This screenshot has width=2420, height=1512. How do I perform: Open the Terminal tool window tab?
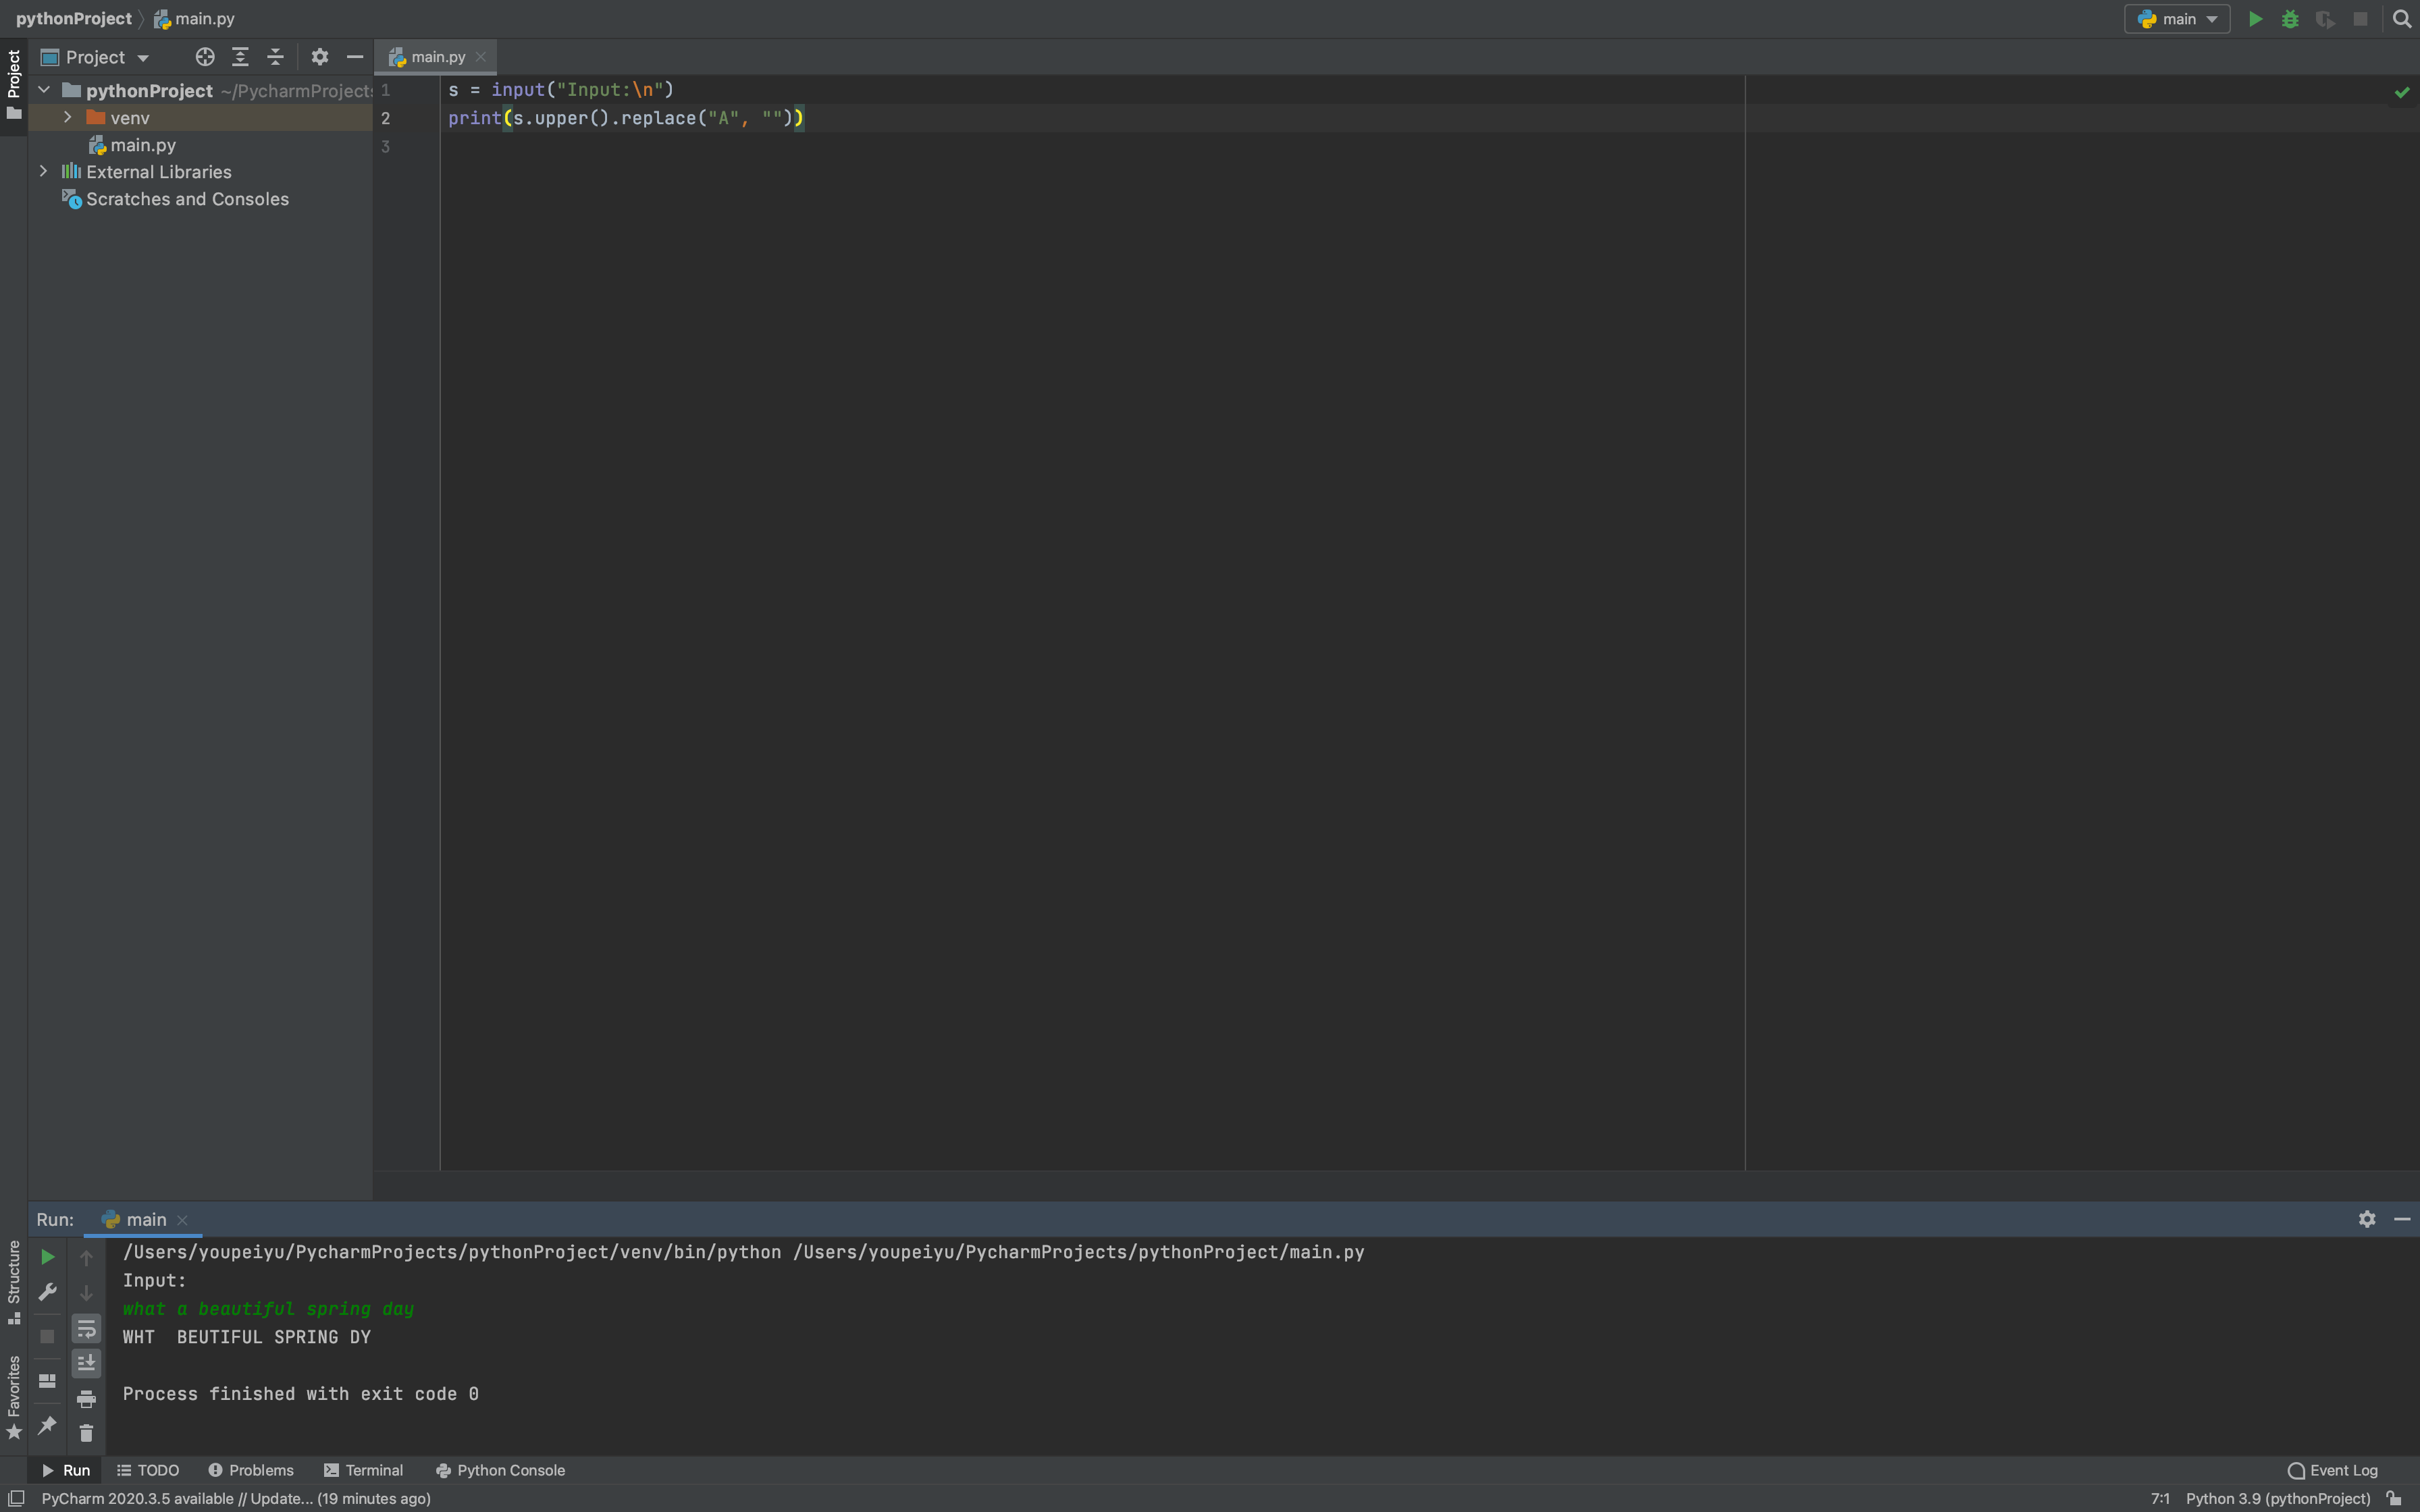click(364, 1470)
